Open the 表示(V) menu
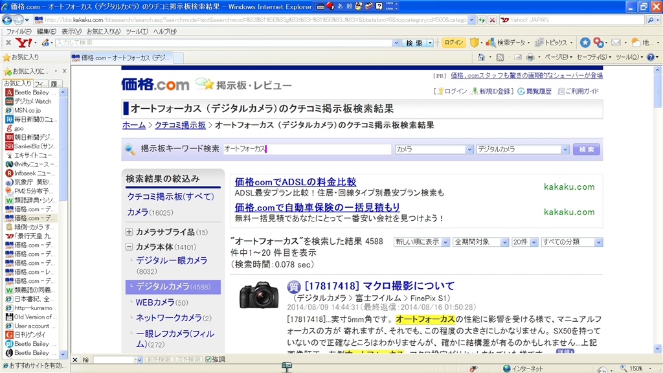663x373 pixels. [x=71, y=31]
